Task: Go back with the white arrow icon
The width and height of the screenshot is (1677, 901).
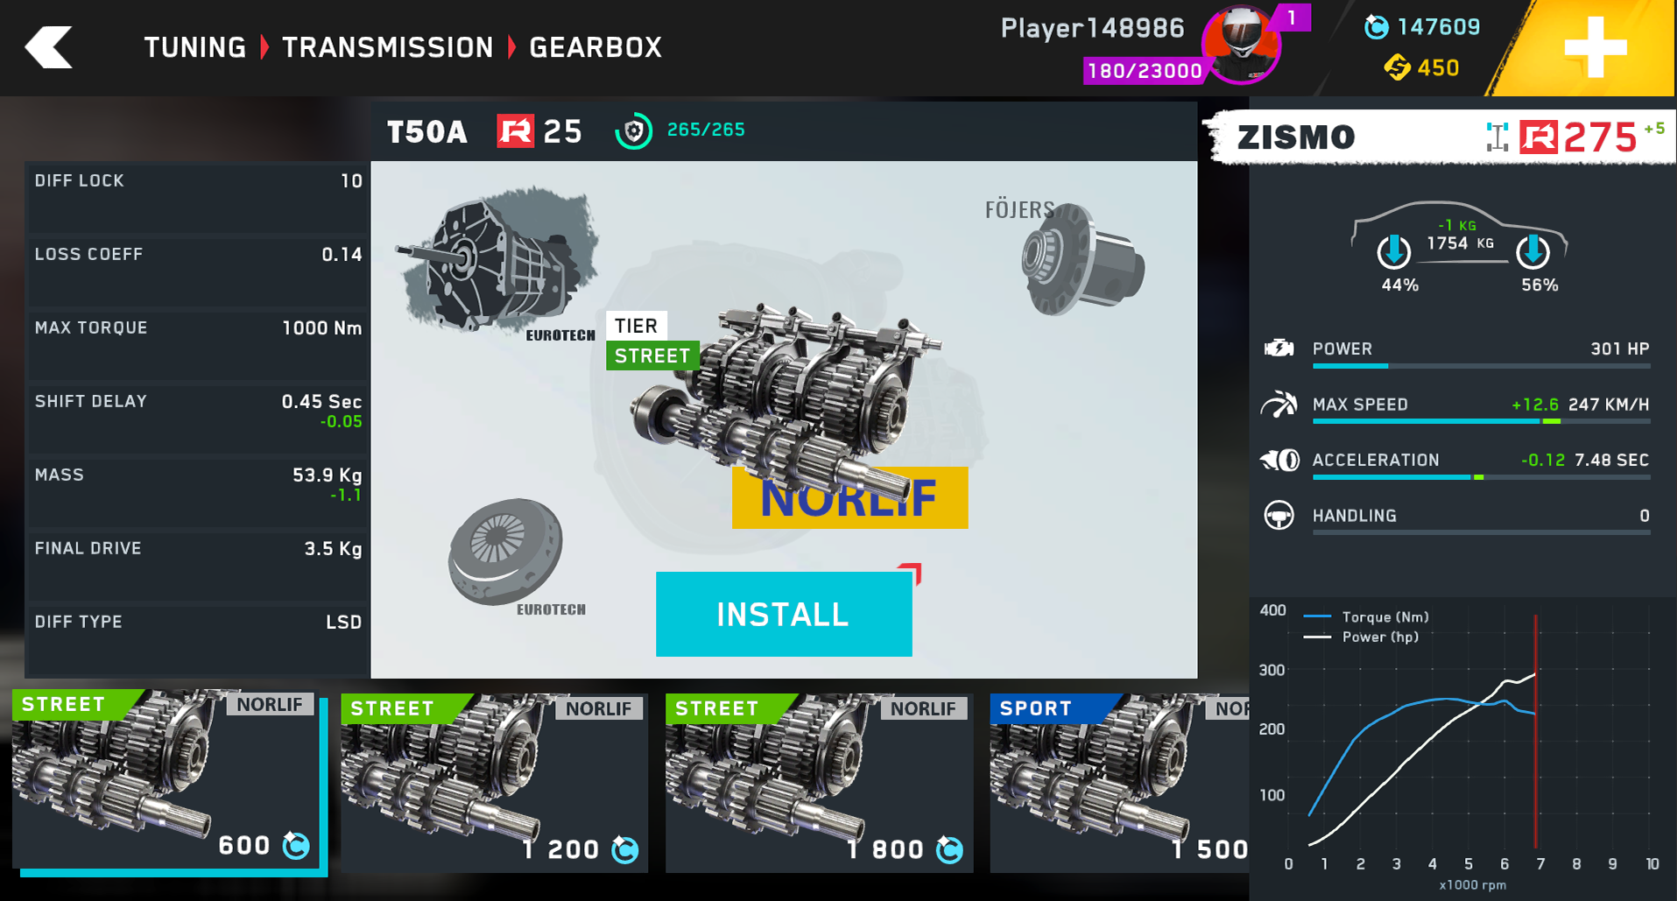Action: point(48,47)
